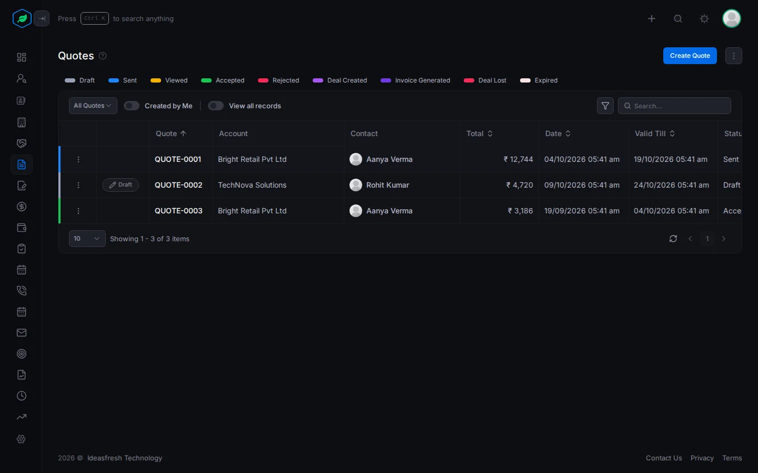Toggle the sun theme icon
758x473 pixels.
click(704, 19)
